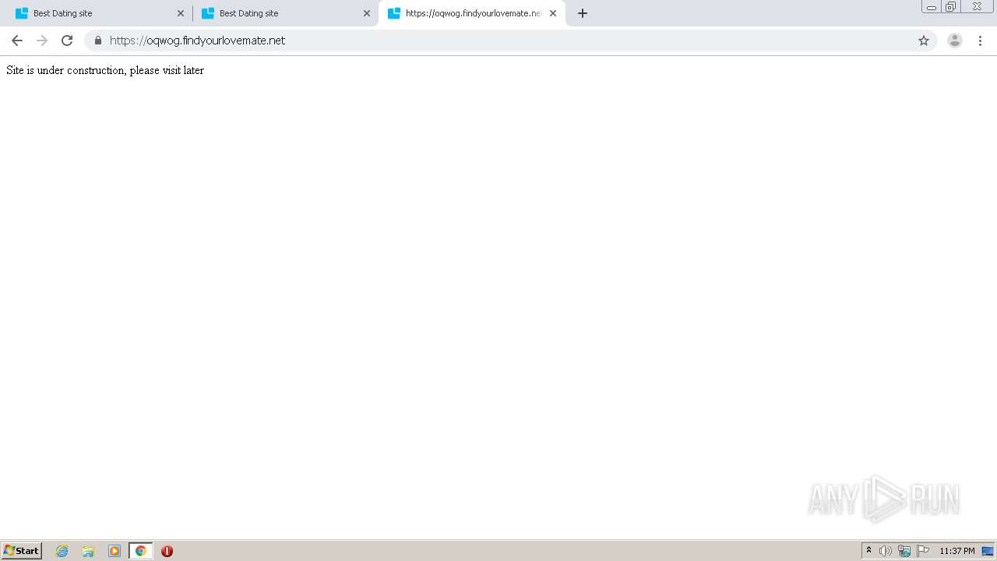Open the media player taskbar icon
Viewport: 997px width, 561px height.
(x=114, y=551)
